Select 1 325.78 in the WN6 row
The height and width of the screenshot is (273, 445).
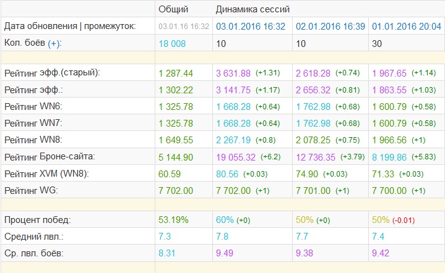[176, 107]
